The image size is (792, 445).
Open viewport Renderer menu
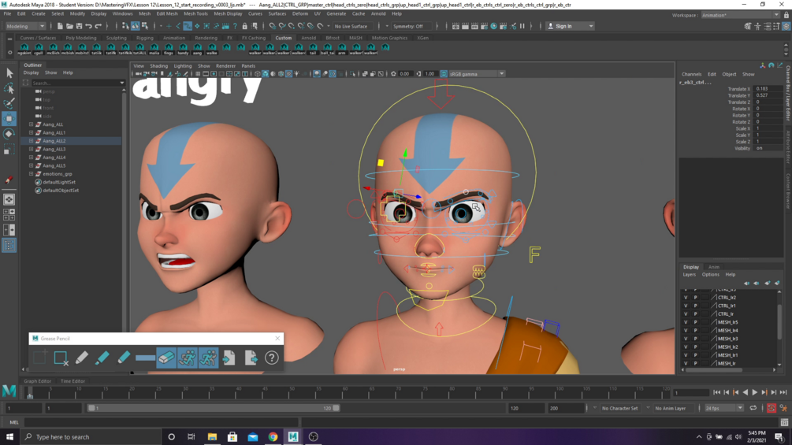[x=226, y=66]
